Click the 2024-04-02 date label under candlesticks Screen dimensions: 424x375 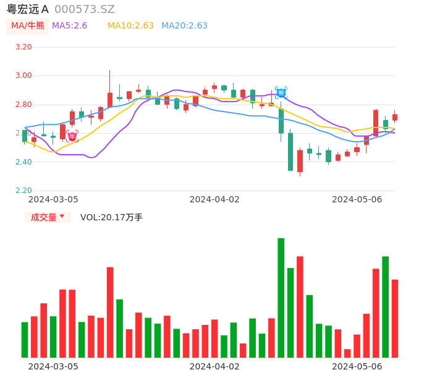point(214,199)
